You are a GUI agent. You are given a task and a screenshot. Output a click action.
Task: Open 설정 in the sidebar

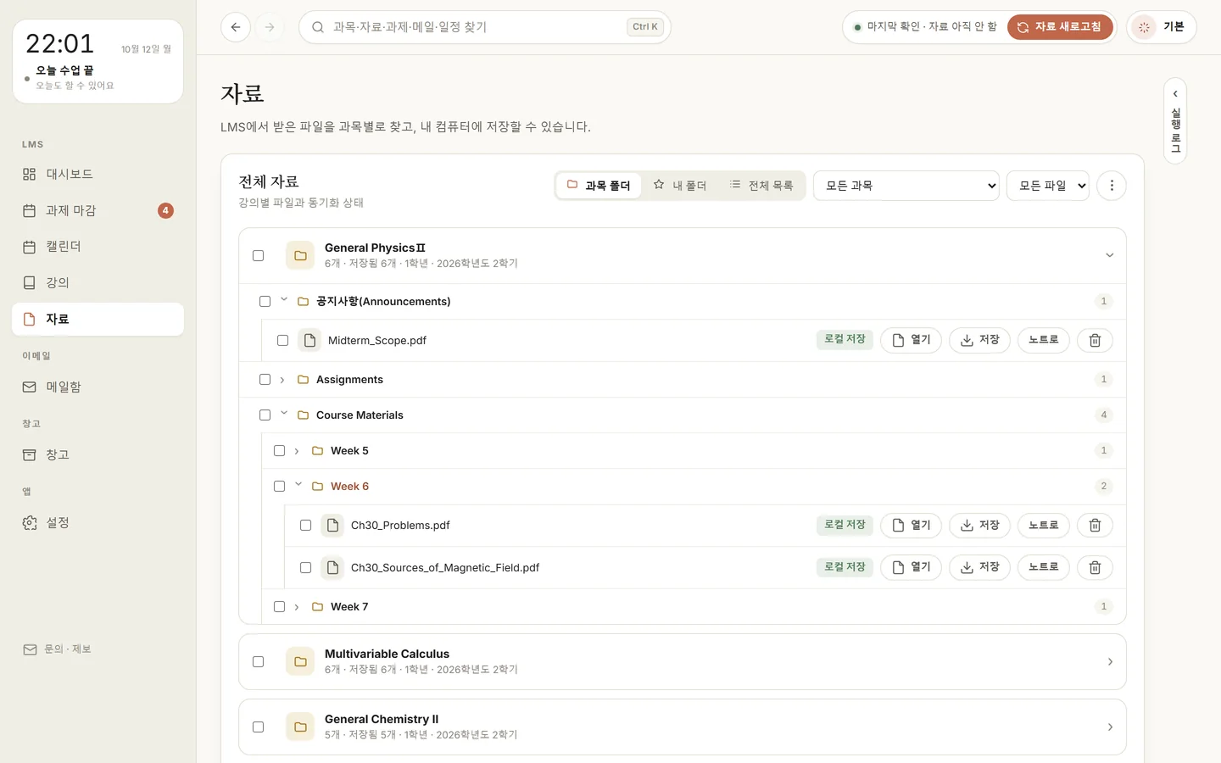pyautogui.click(x=98, y=522)
